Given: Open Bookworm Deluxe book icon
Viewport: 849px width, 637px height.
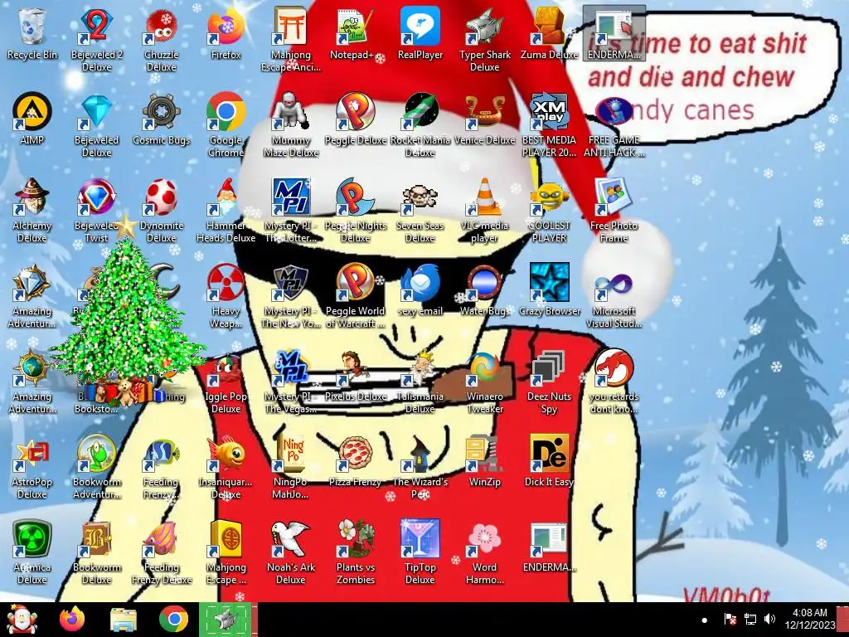Looking at the screenshot, I should point(96,552).
